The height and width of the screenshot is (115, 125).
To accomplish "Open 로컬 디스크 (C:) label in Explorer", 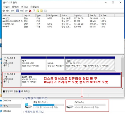I will (40, 102).
